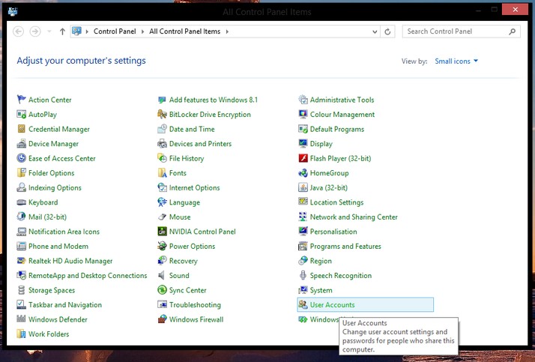Select the Control Panel breadcrumb
This screenshot has height=362, width=535.
click(x=115, y=31)
